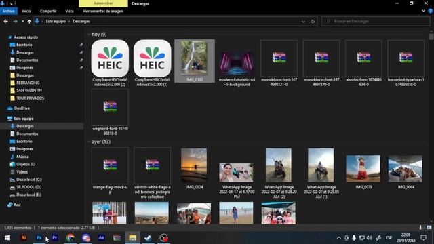434x244 pixels.
Task: Expand the address bar history dropdown
Action: [303, 21]
